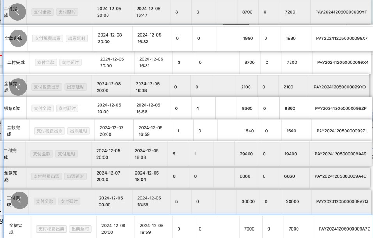Choose 出票延时 in row PAY202412050000099YO
The image size is (373, 238).
click(75, 87)
